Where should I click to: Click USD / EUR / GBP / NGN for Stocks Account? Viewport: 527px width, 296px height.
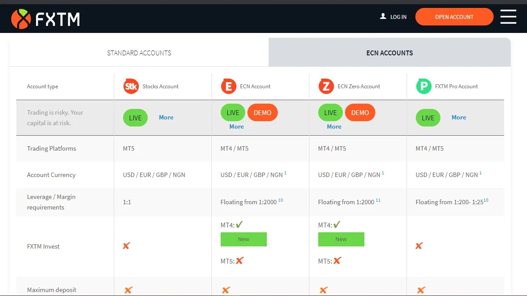pos(154,175)
